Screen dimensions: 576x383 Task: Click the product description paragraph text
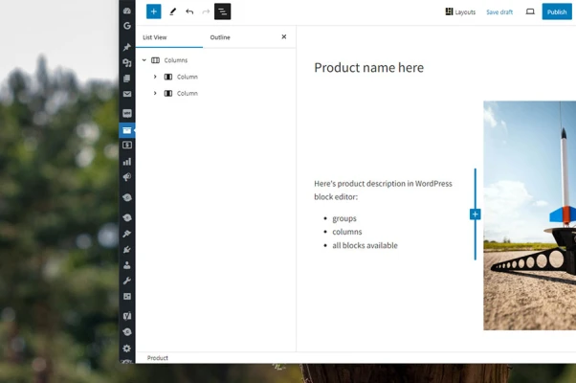pyautogui.click(x=383, y=190)
